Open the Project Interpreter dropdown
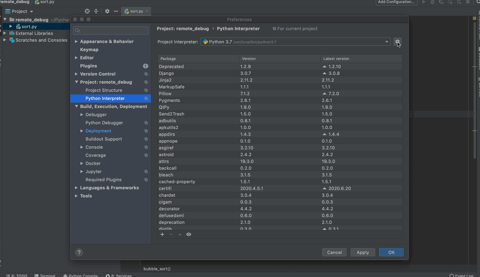 [295, 42]
